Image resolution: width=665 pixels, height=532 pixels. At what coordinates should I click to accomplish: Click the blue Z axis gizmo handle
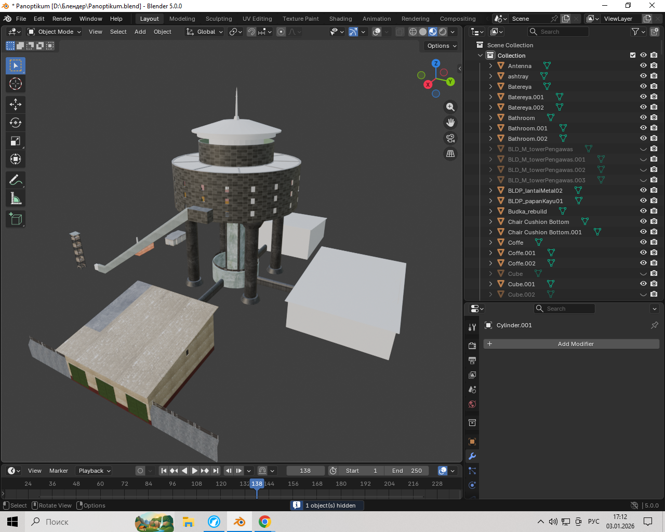pos(436,63)
